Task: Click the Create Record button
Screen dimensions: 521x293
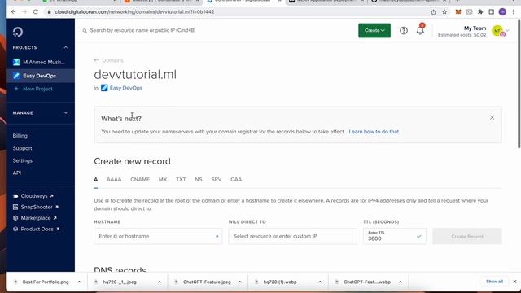Action: tap(466, 236)
